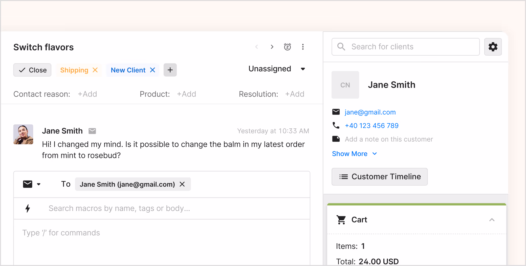Add a Contact reason value
Image resolution: width=526 pixels, height=266 pixels.
pyautogui.click(x=87, y=94)
